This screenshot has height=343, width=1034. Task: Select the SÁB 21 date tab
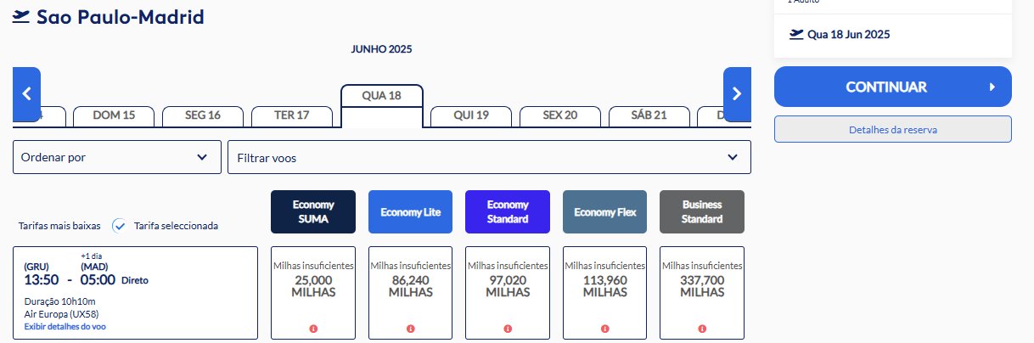click(x=649, y=116)
